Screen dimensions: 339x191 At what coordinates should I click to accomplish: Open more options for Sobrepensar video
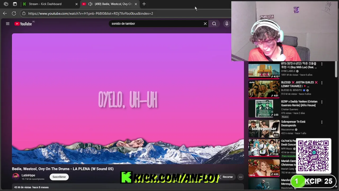(322, 122)
